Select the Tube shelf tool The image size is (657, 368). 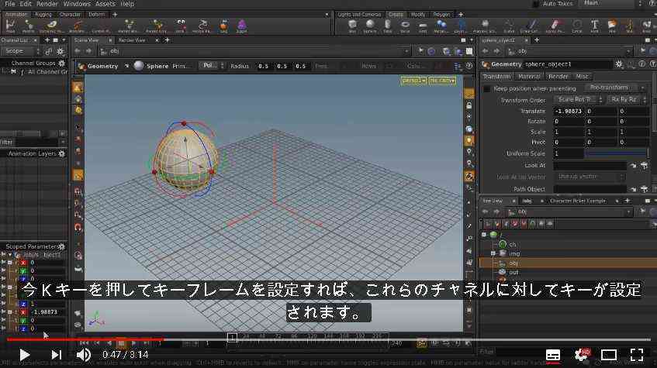tap(388, 26)
